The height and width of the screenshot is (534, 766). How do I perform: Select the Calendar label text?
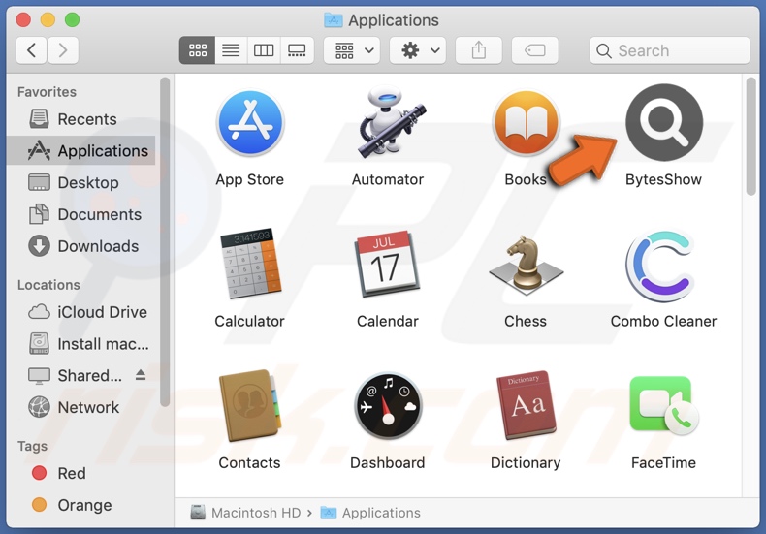click(x=388, y=321)
